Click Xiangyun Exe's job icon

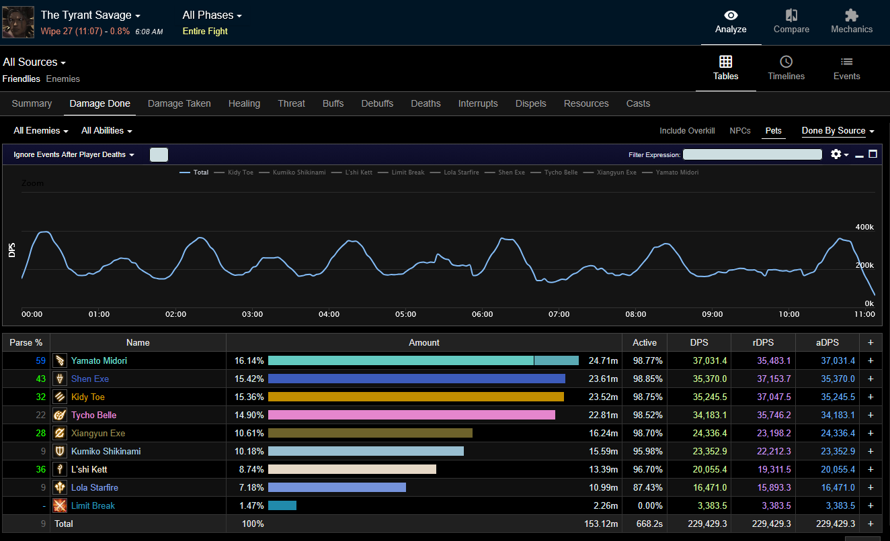[x=60, y=433]
